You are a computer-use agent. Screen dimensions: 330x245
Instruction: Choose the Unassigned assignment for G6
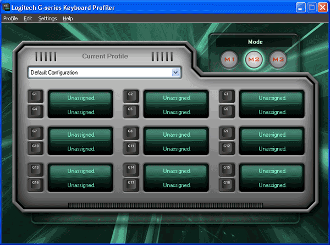272,112
